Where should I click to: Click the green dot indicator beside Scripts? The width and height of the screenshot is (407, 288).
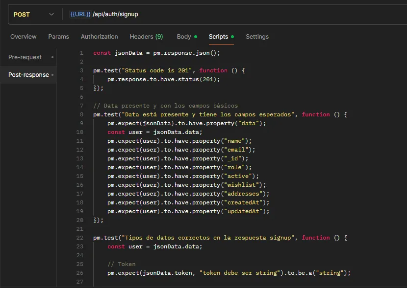click(232, 37)
